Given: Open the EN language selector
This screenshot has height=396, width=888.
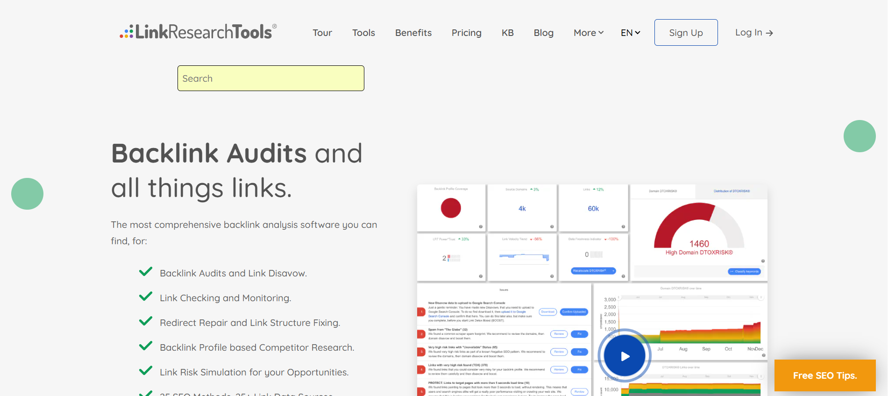Looking at the screenshot, I should 630,33.
